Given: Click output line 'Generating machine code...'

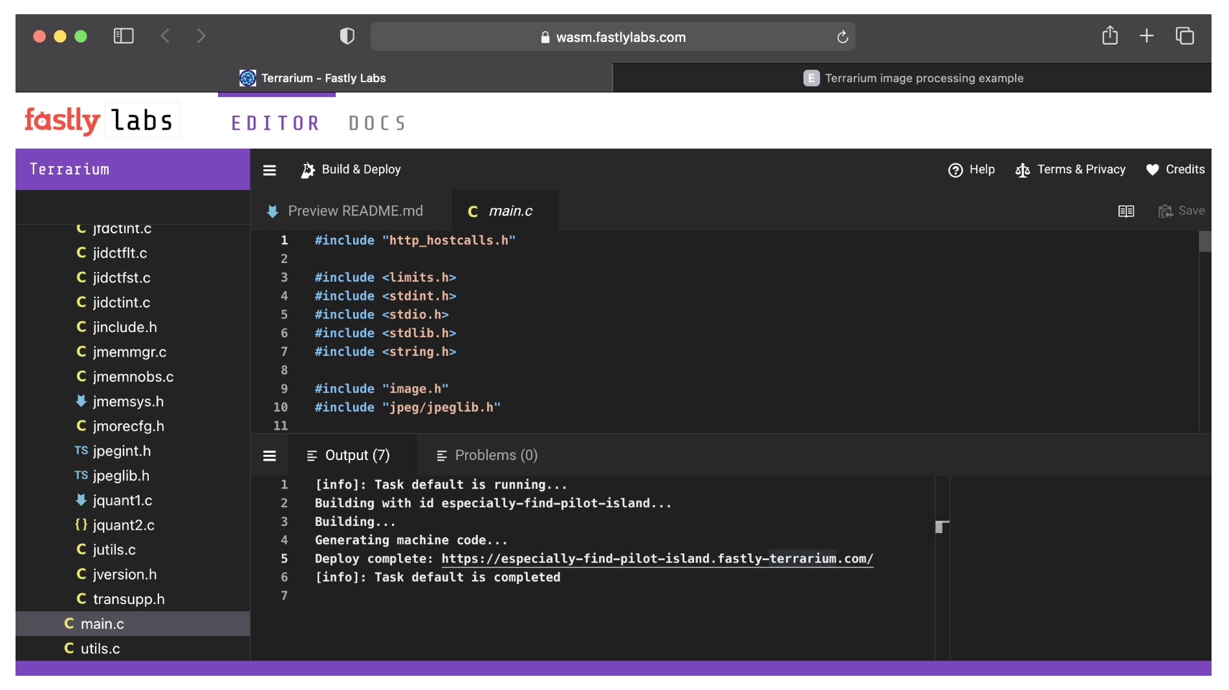Looking at the screenshot, I should (411, 540).
